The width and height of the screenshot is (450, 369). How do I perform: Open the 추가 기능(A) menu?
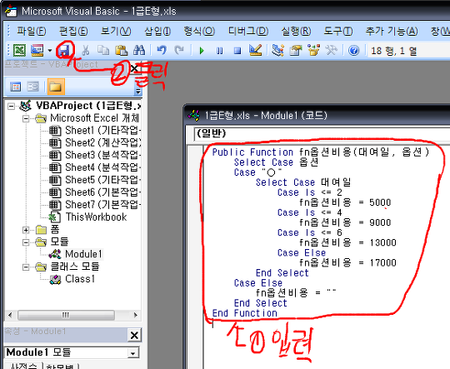392,31
